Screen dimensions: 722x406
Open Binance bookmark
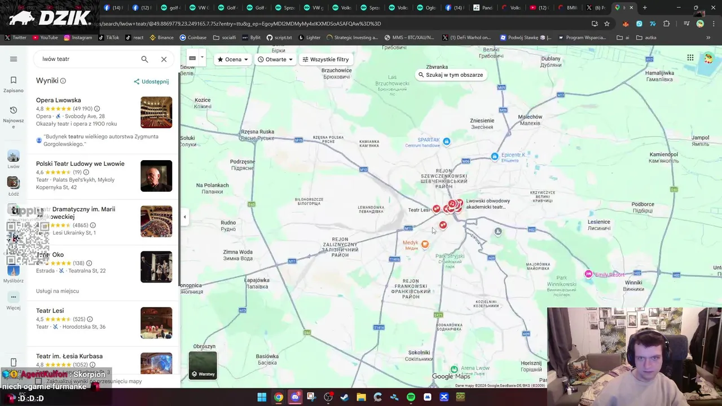(161, 38)
